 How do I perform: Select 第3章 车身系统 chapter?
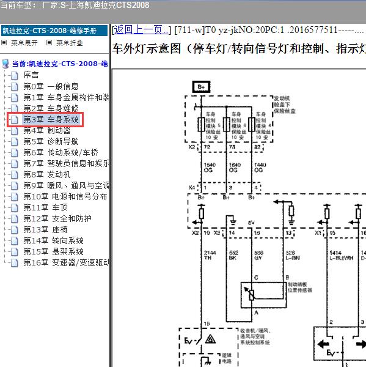click(51, 120)
